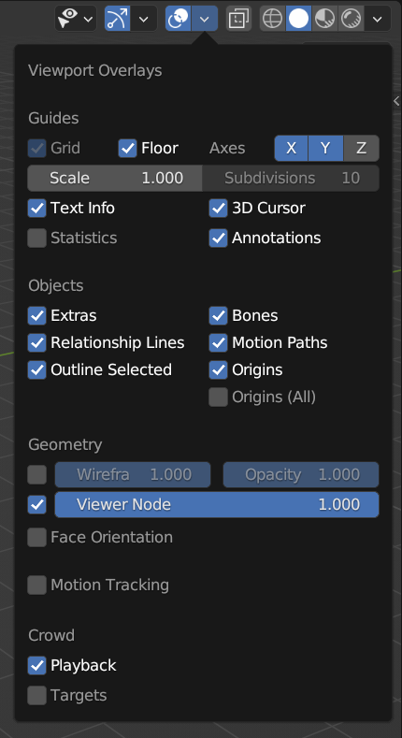Toggle X-Ray mode icon
The width and height of the screenshot is (402, 738).
[x=238, y=19]
